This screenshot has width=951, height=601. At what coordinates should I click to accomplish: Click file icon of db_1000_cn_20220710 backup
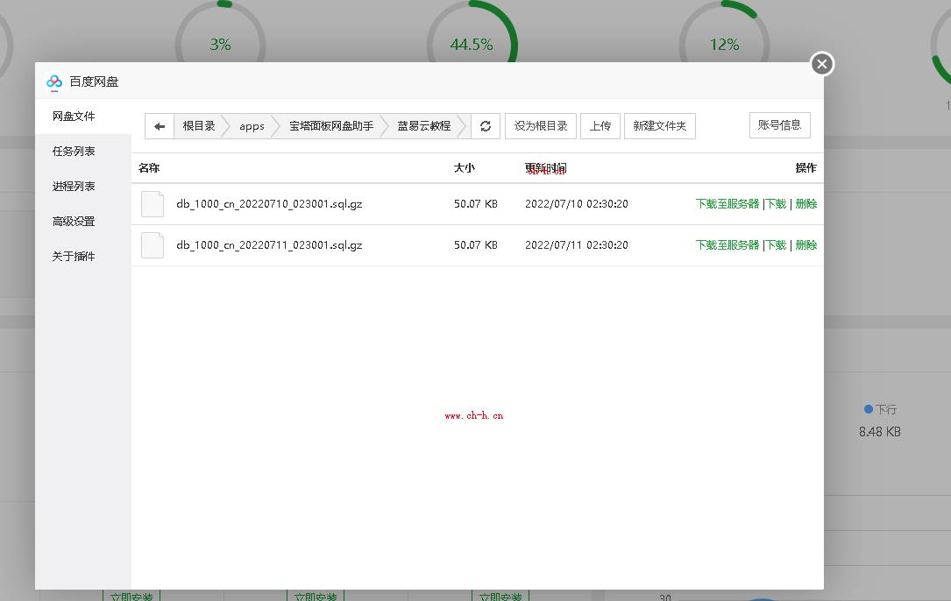click(x=153, y=204)
